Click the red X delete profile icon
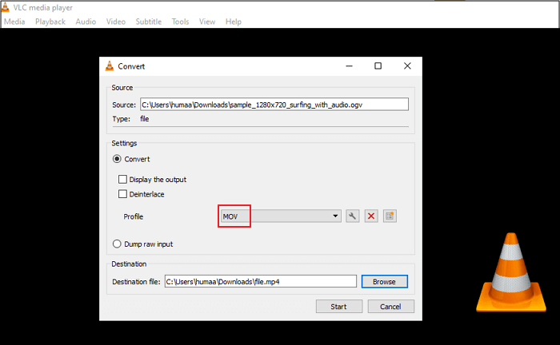Screen dimensions: 560x345 (371, 216)
